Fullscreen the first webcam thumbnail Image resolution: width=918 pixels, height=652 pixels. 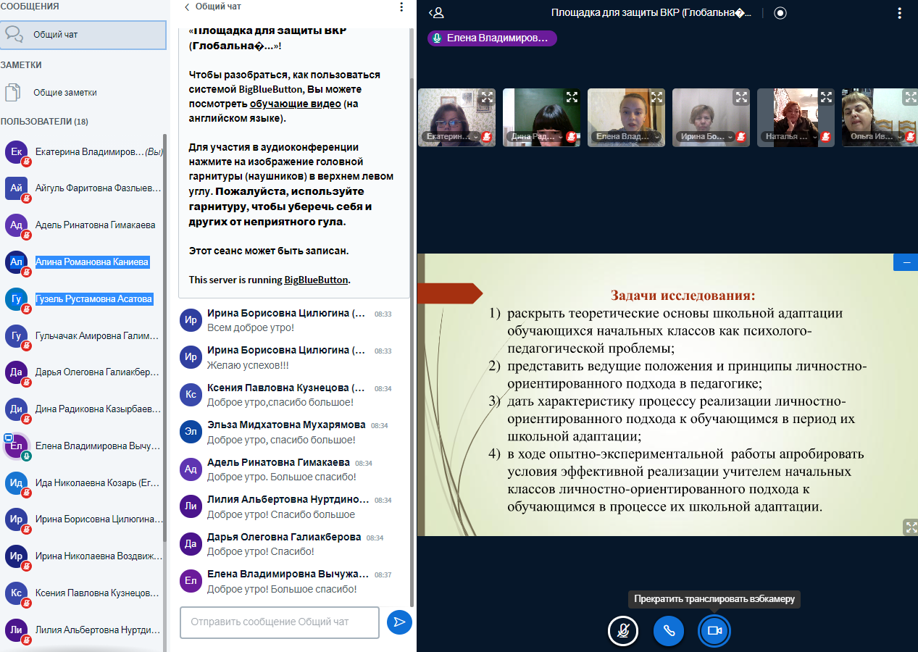point(488,96)
